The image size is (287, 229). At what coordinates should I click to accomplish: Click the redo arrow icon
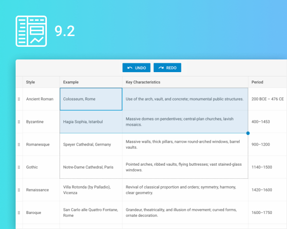coord(161,68)
